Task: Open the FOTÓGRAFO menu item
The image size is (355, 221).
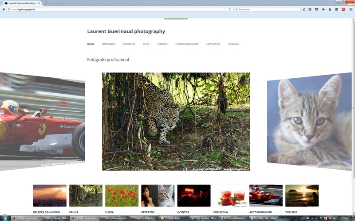Action: [x=108, y=44]
